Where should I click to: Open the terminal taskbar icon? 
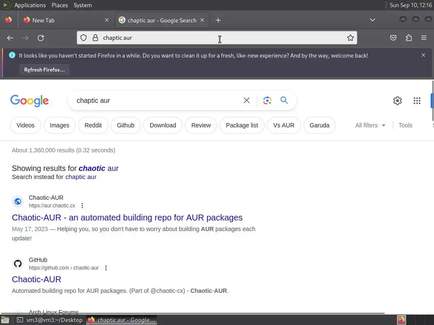pos(19,320)
